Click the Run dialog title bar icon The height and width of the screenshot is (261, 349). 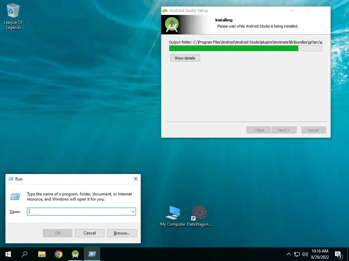point(11,179)
